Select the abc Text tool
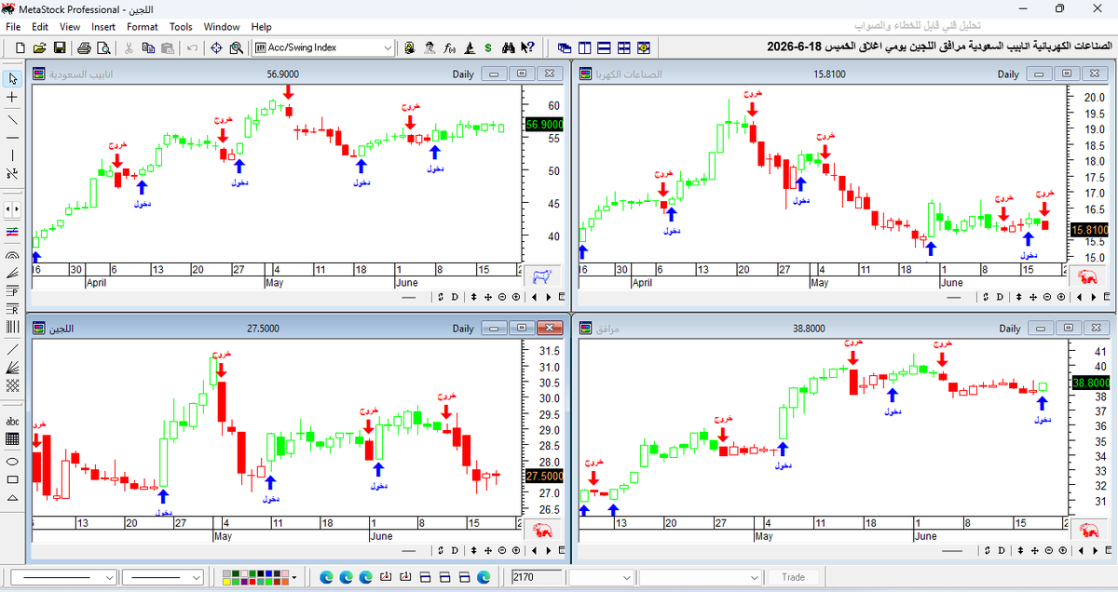This screenshot has height=592, width=1118. [13, 422]
